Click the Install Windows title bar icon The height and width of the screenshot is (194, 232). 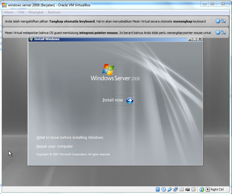pyautogui.click(x=31, y=39)
